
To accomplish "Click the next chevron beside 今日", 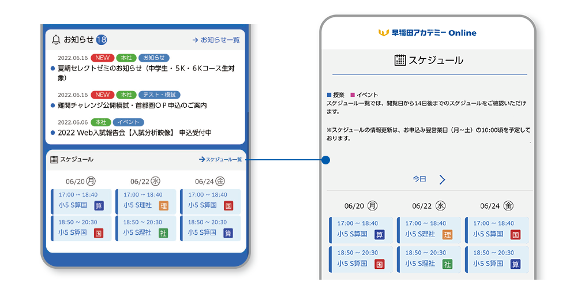I will coord(442,179).
